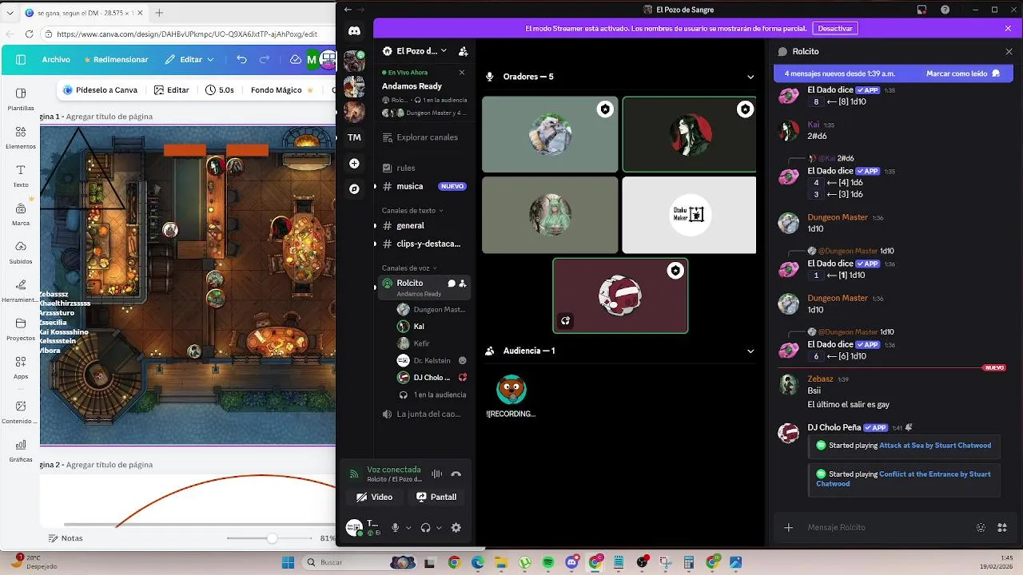Close the Rolcito chat panel
The width and height of the screenshot is (1023, 575).
coord(1009,51)
